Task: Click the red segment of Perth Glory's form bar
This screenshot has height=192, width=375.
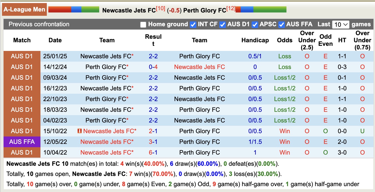Action: 238,9
